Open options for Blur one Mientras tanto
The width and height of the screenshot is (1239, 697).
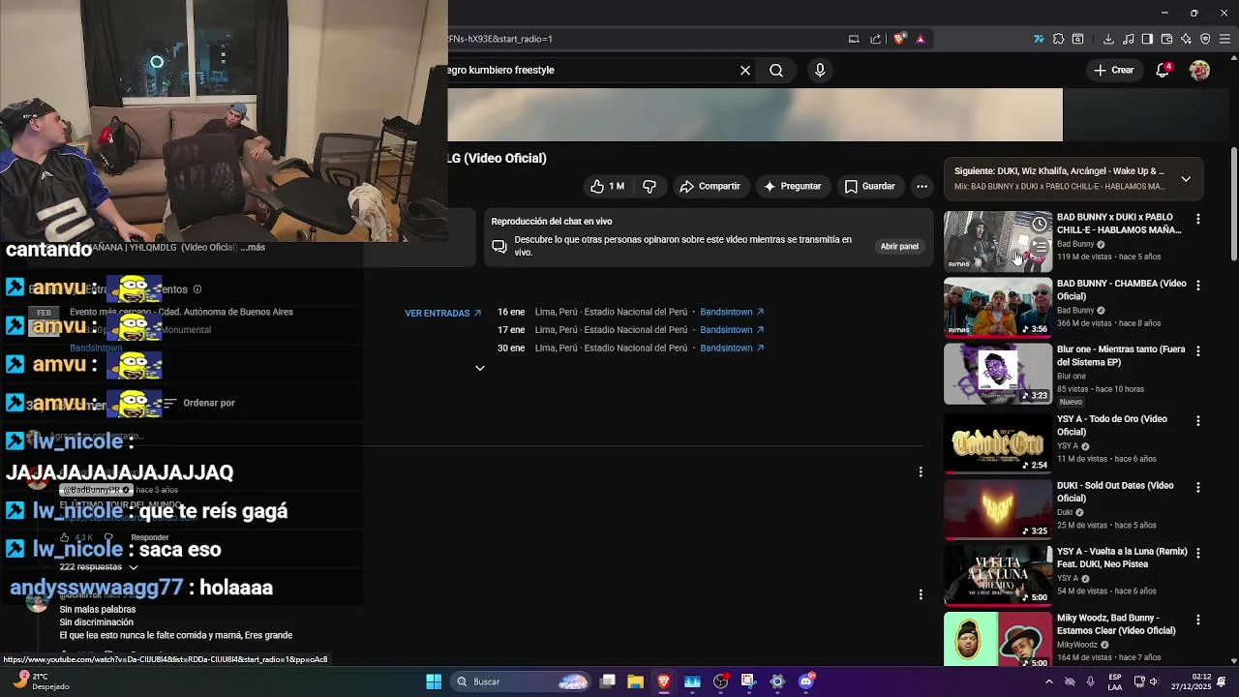point(1197,351)
